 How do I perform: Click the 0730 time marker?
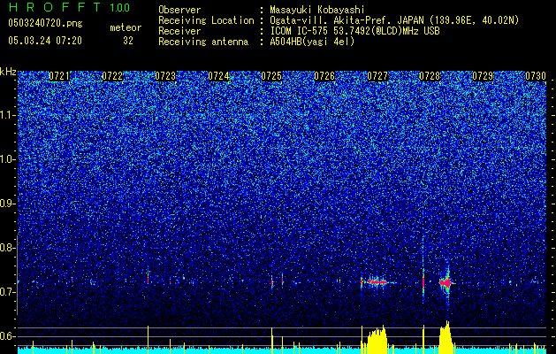coord(536,76)
